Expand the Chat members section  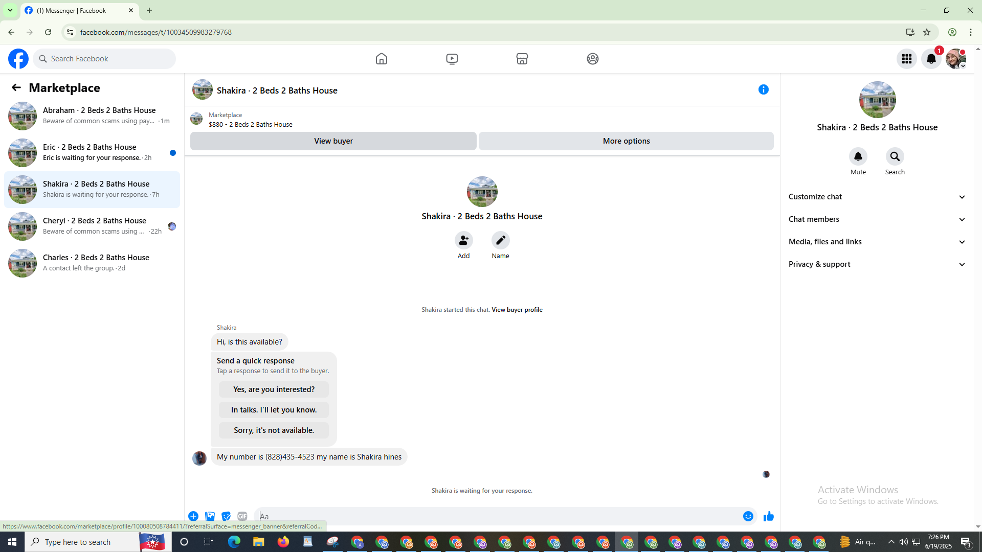point(878,219)
